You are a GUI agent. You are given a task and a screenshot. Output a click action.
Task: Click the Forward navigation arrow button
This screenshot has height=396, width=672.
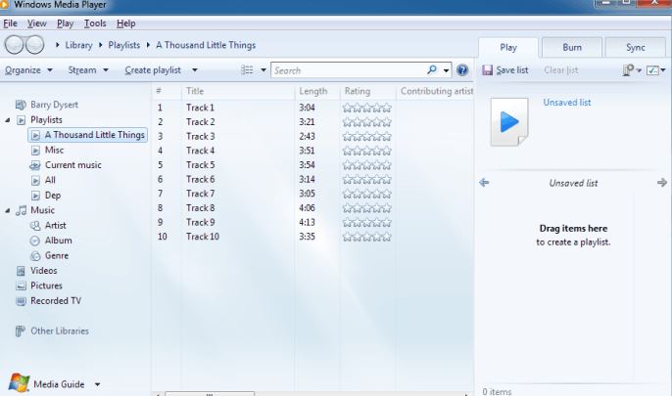[34, 44]
